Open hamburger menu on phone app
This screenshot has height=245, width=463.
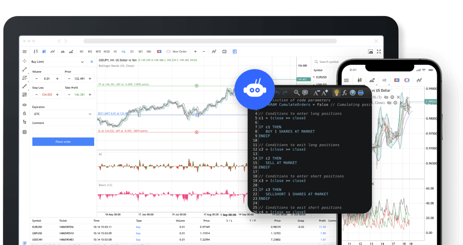347,80
